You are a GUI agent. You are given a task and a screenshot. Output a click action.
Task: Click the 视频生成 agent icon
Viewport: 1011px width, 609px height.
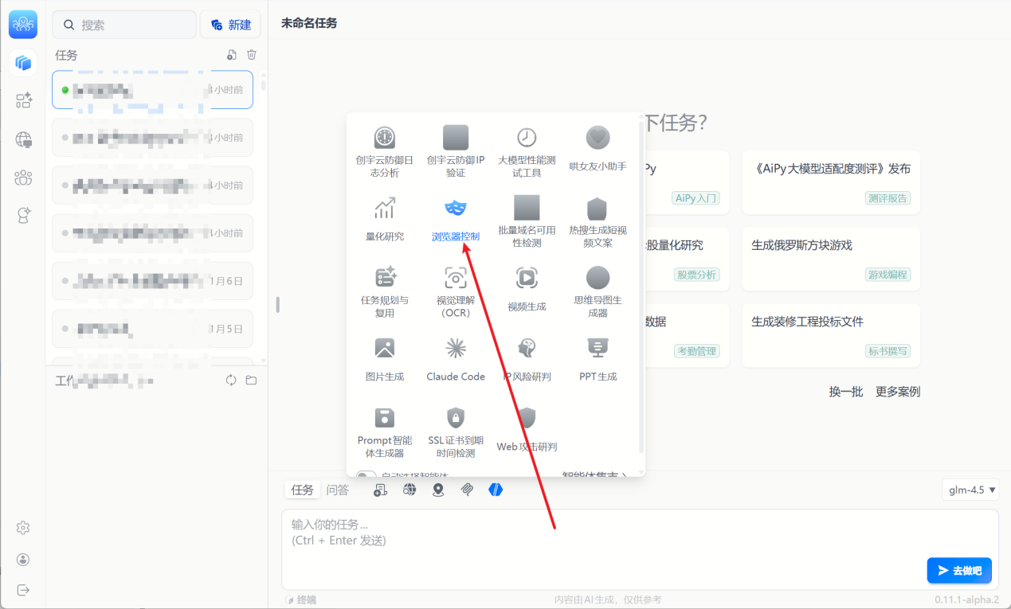[x=527, y=278]
